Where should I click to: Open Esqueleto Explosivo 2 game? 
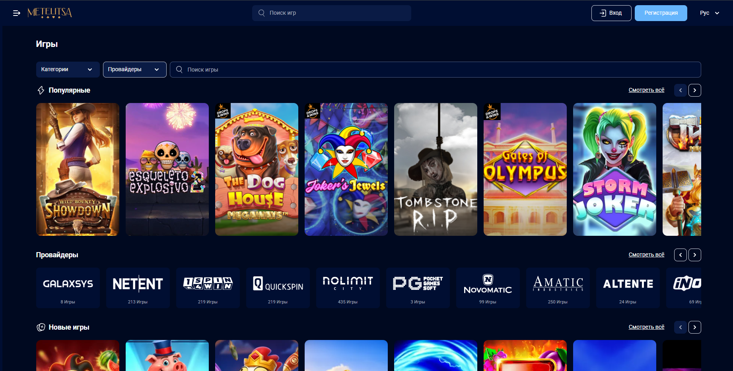(x=167, y=169)
